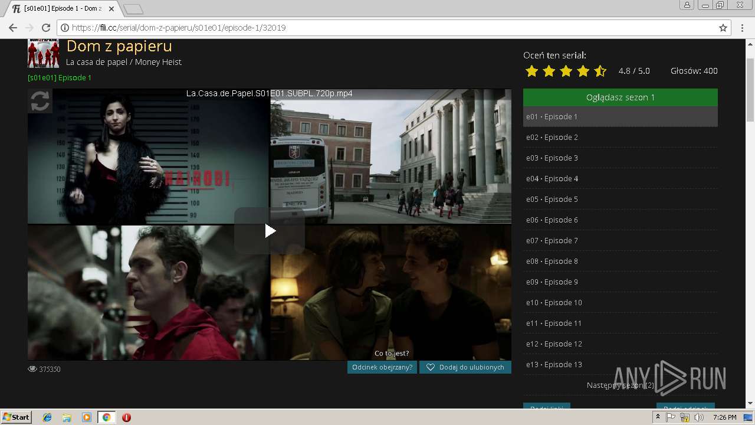View site information icon in address bar
Screen dimensions: 755x425
pyautogui.click(x=65, y=28)
